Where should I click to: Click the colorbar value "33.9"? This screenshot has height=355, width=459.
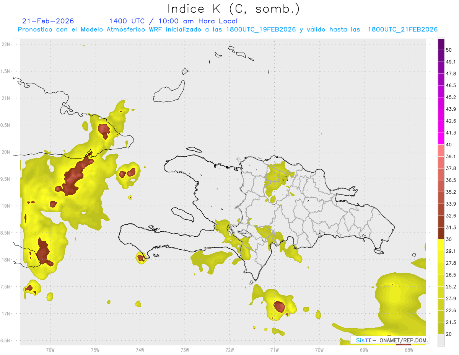pos(451,204)
